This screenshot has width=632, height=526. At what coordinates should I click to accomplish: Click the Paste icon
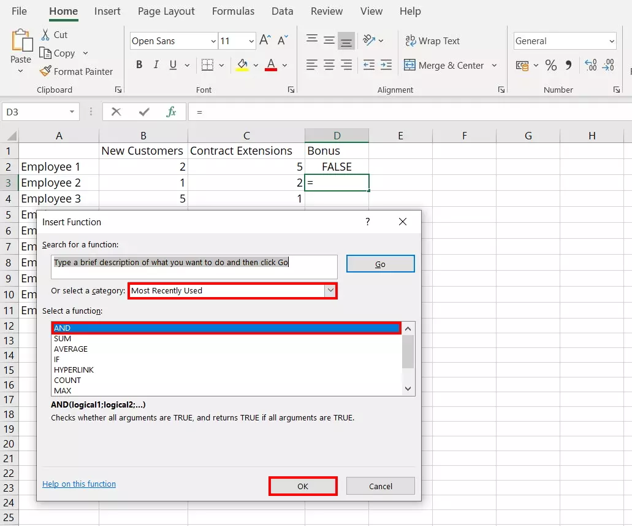(21, 41)
